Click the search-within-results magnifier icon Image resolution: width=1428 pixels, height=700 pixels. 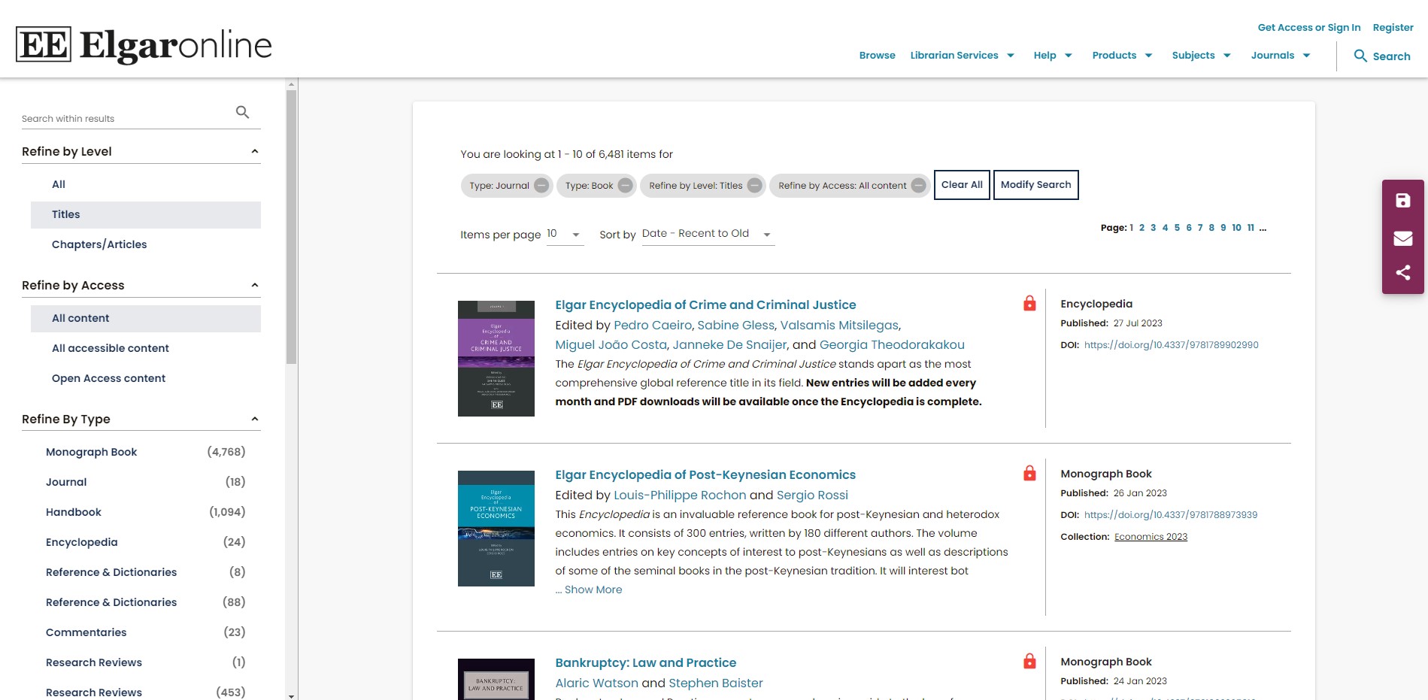242,112
